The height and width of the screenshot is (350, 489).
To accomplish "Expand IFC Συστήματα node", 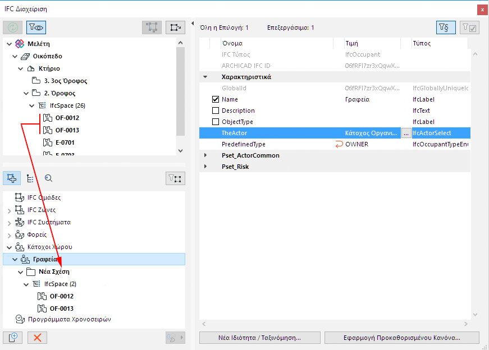I will pos(10,223).
